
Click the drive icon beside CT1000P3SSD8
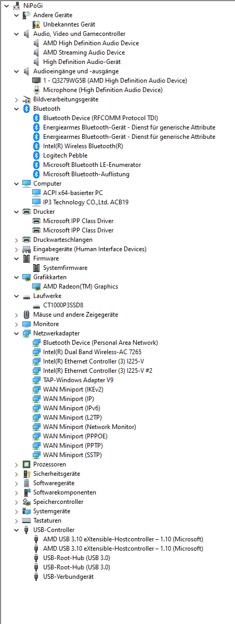(x=36, y=305)
